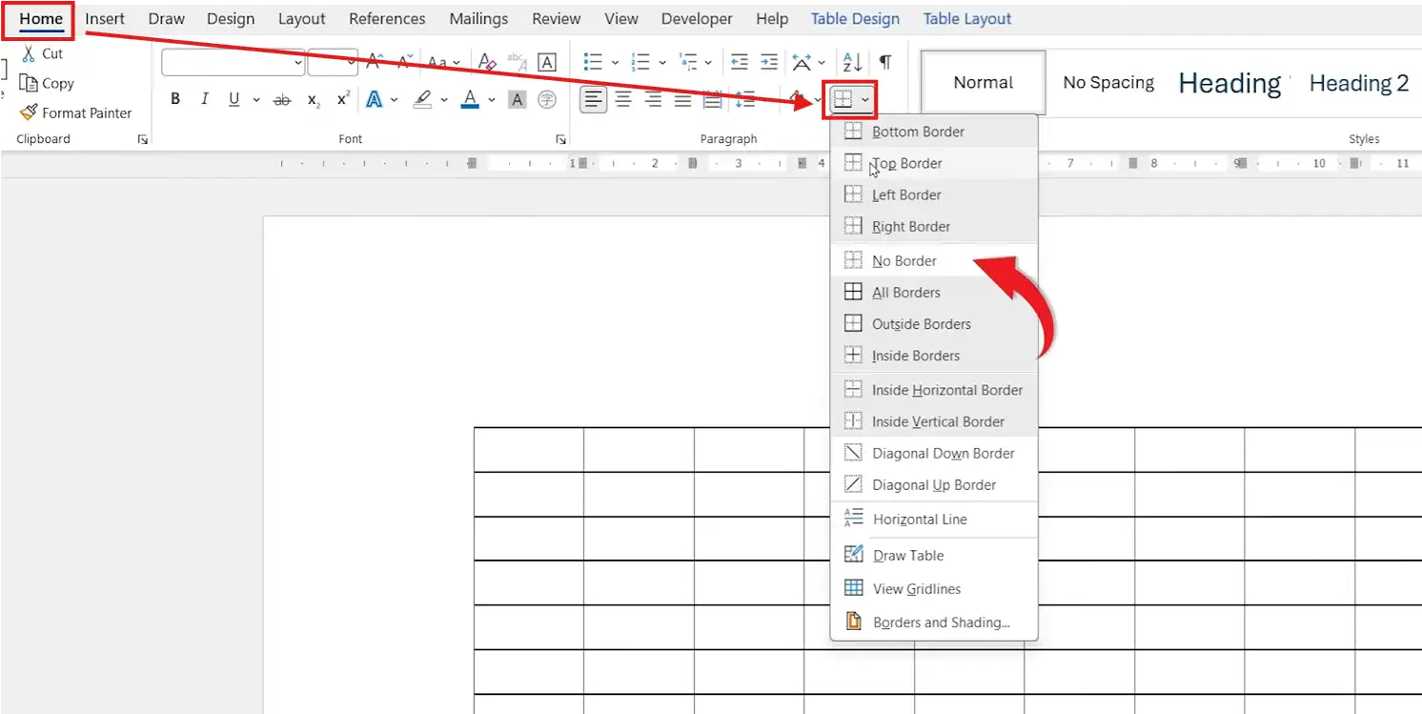Click the Phonetic Guide icon
Viewport: 1422px width, 714px height.
[x=518, y=62]
